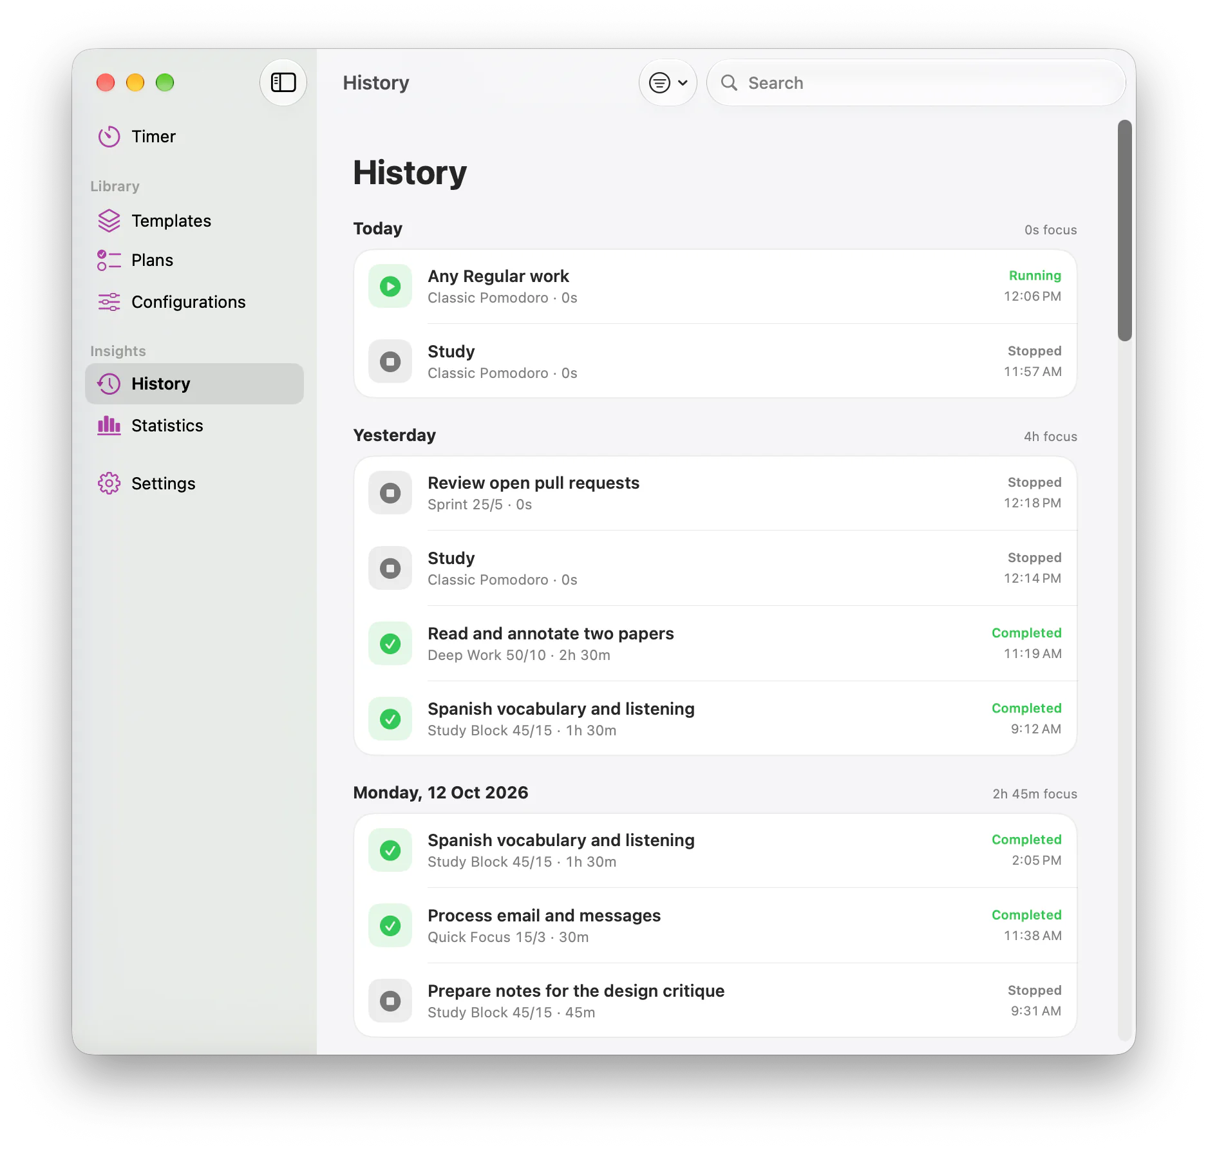Screen dimensions: 1208x1150
Task: Select the Monday, 12 Oct 2026 section header
Action: (441, 793)
